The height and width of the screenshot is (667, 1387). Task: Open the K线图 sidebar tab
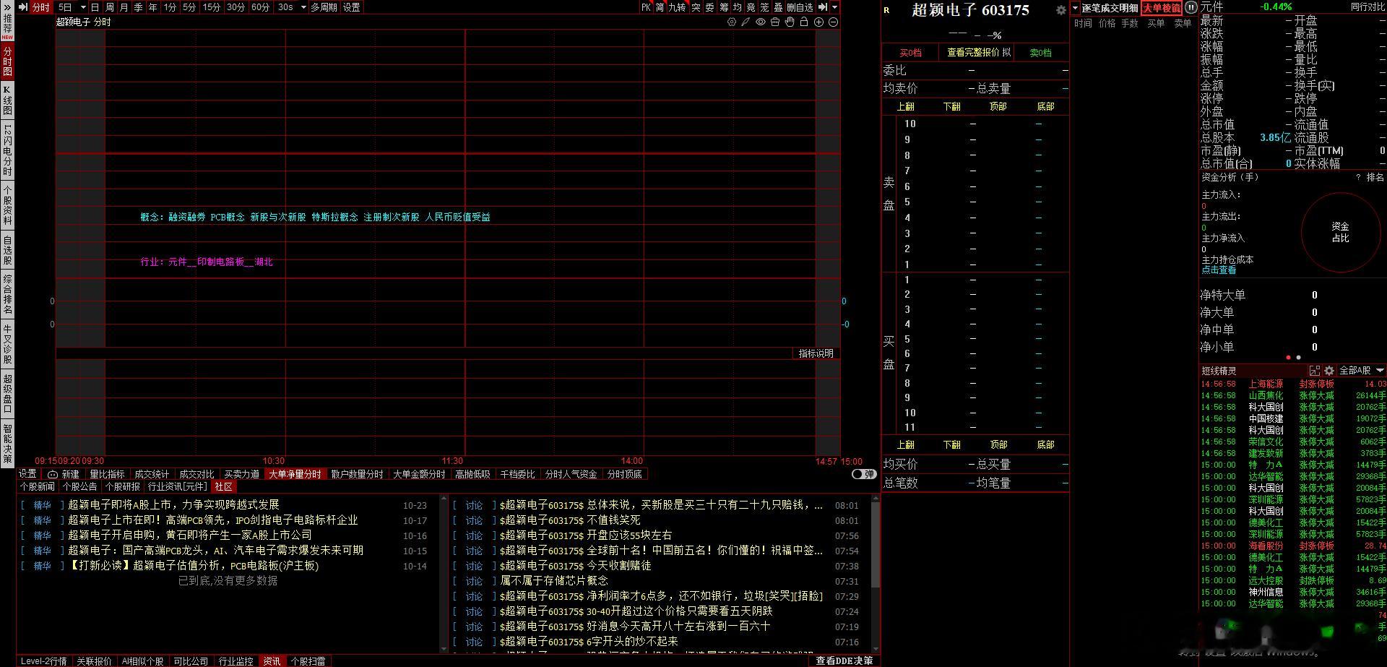pos(7,100)
